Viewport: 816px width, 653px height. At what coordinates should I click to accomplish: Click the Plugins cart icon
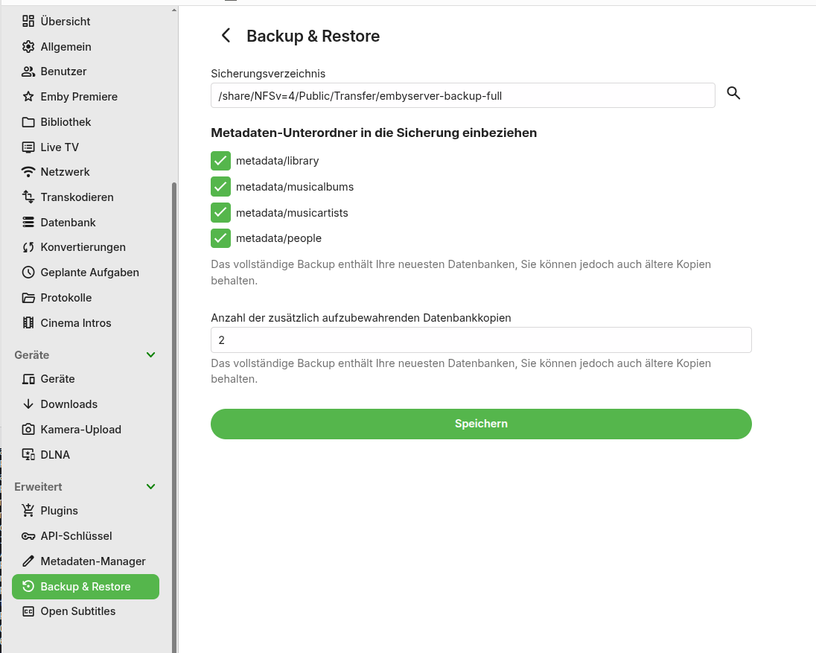tap(28, 511)
